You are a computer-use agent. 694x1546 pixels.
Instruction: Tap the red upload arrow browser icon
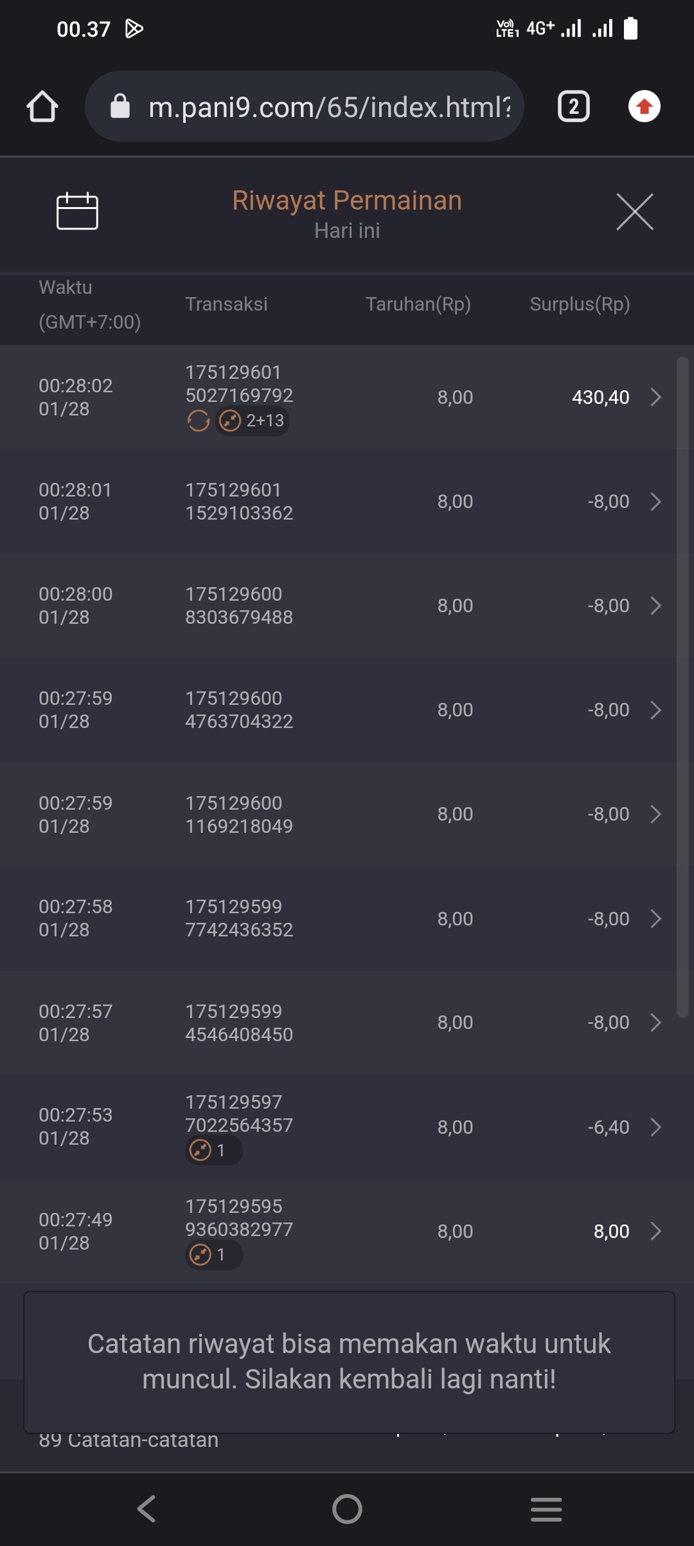coord(644,107)
